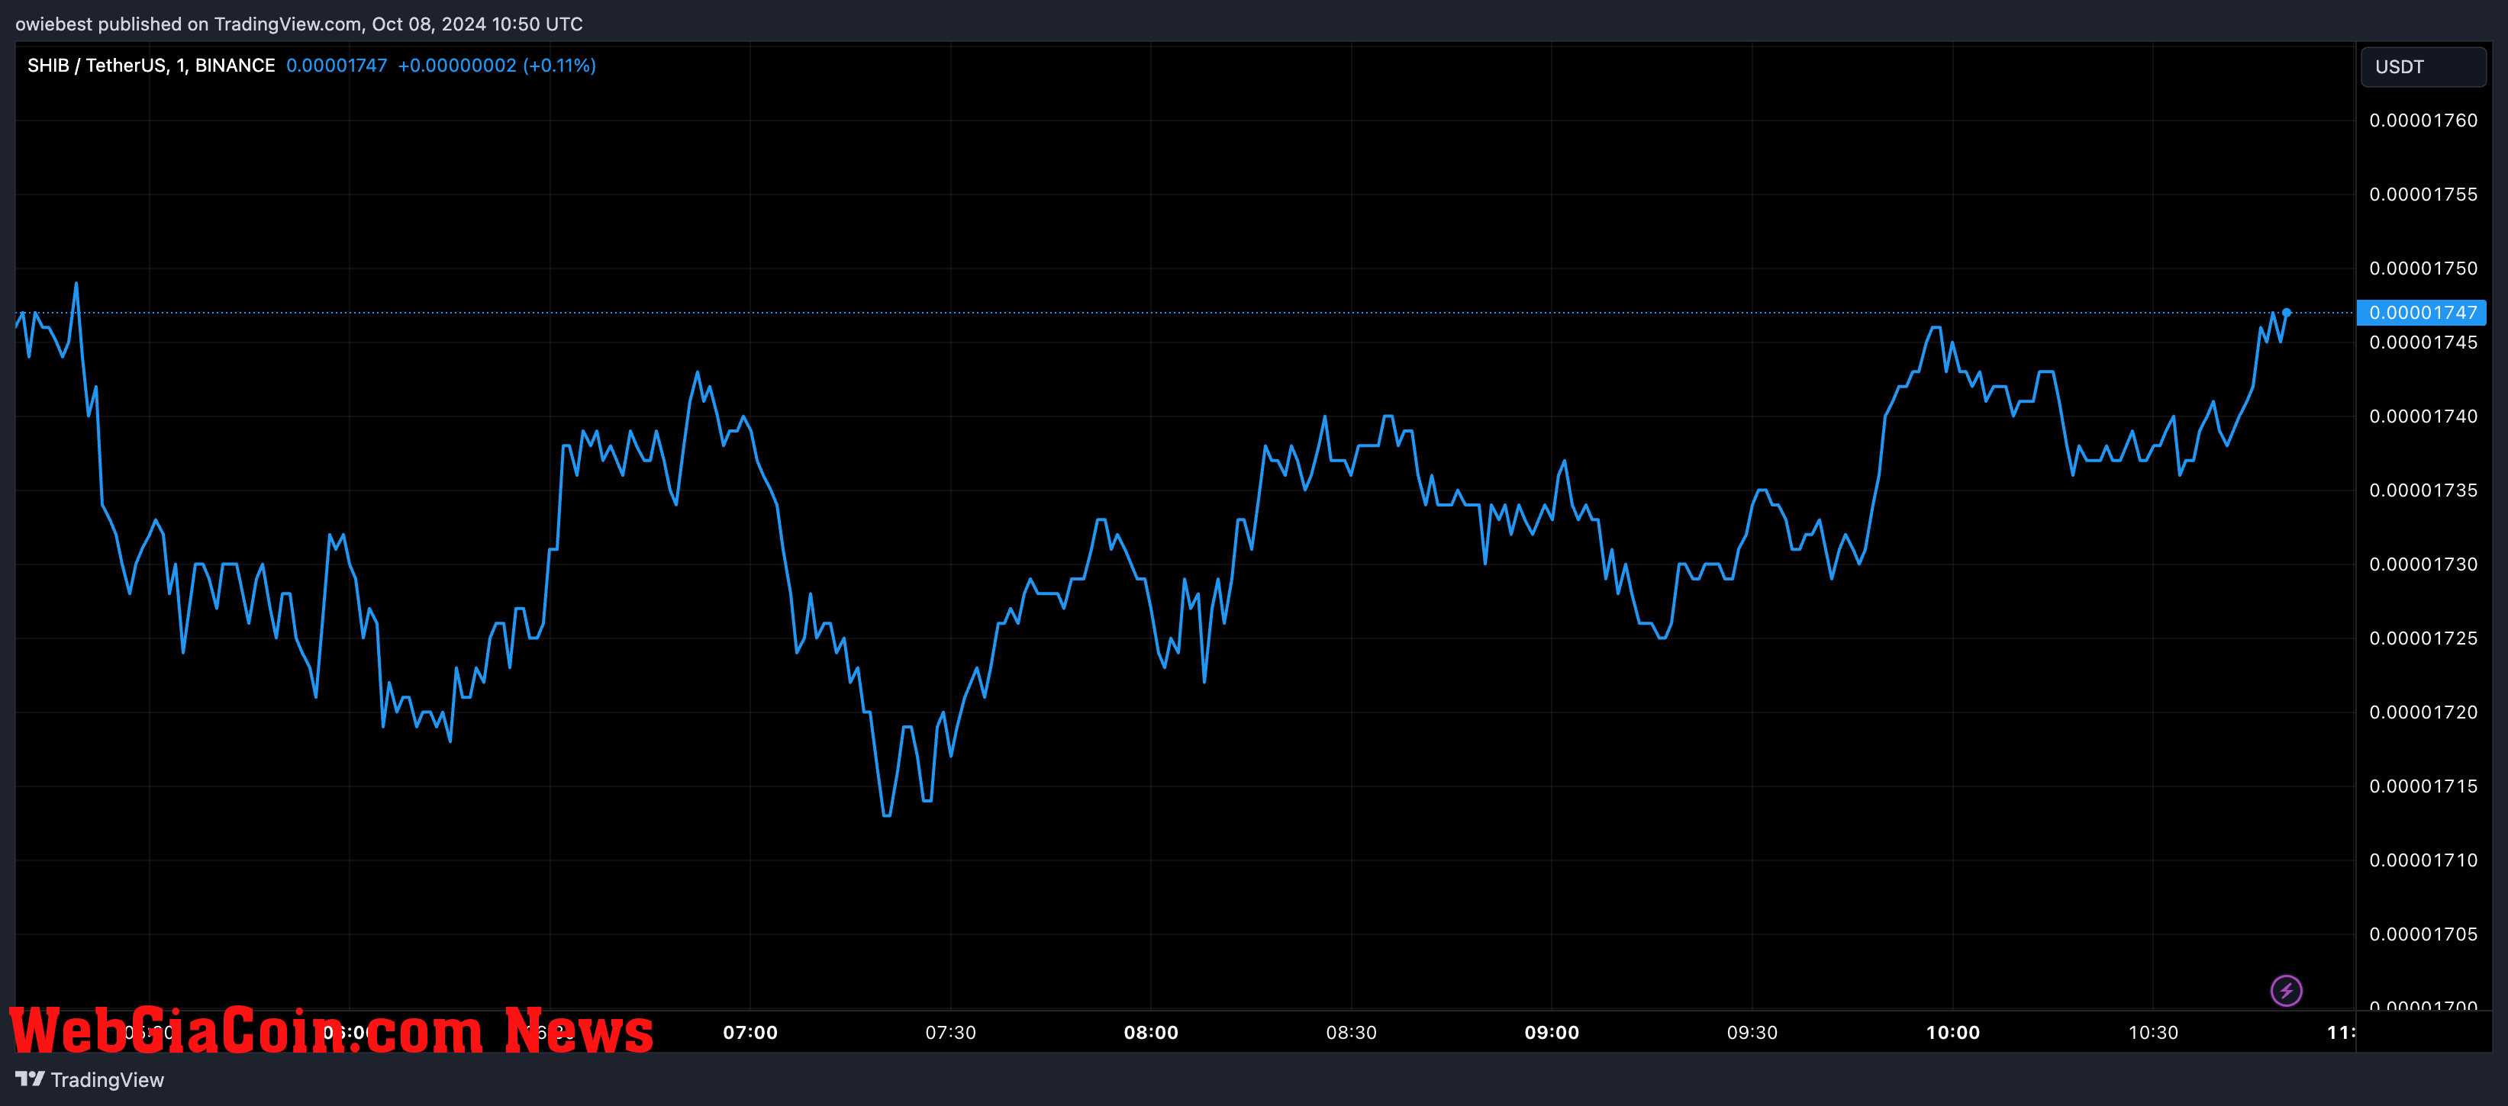Click the 0.00001750 price axis label
Viewport: 2508px width, 1106px height.
pyautogui.click(x=2423, y=268)
